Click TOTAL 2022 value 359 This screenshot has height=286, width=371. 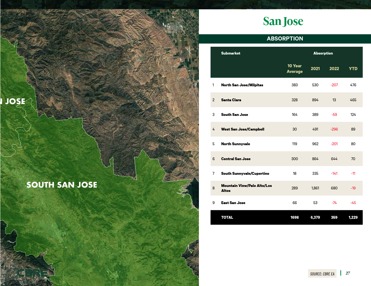[x=334, y=217]
